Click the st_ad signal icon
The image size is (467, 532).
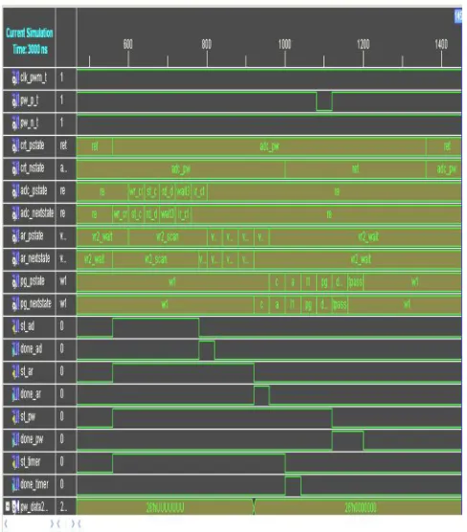click(15, 326)
